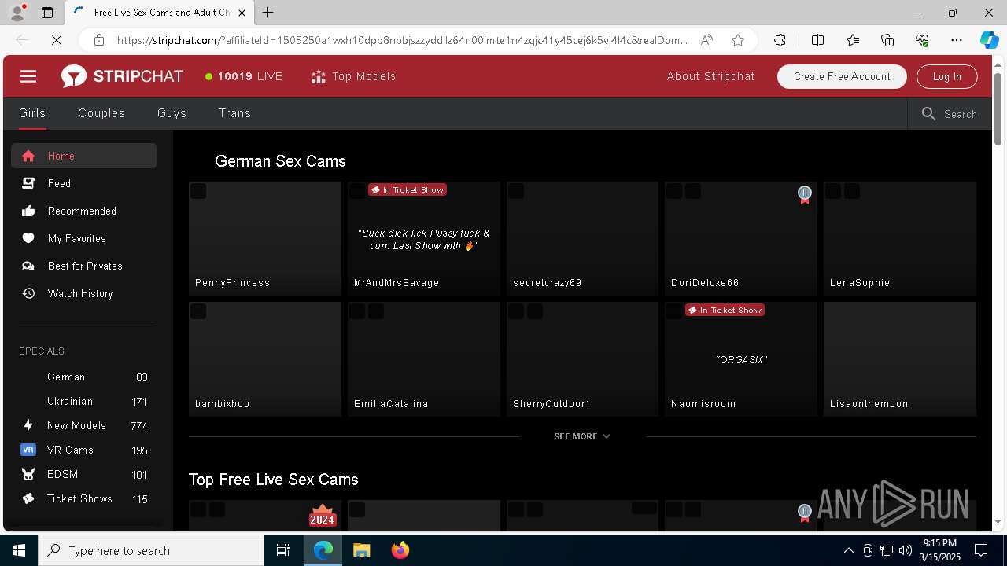The height and width of the screenshot is (566, 1007).
Task: Open VR Cams special category
Action: tap(83, 450)
